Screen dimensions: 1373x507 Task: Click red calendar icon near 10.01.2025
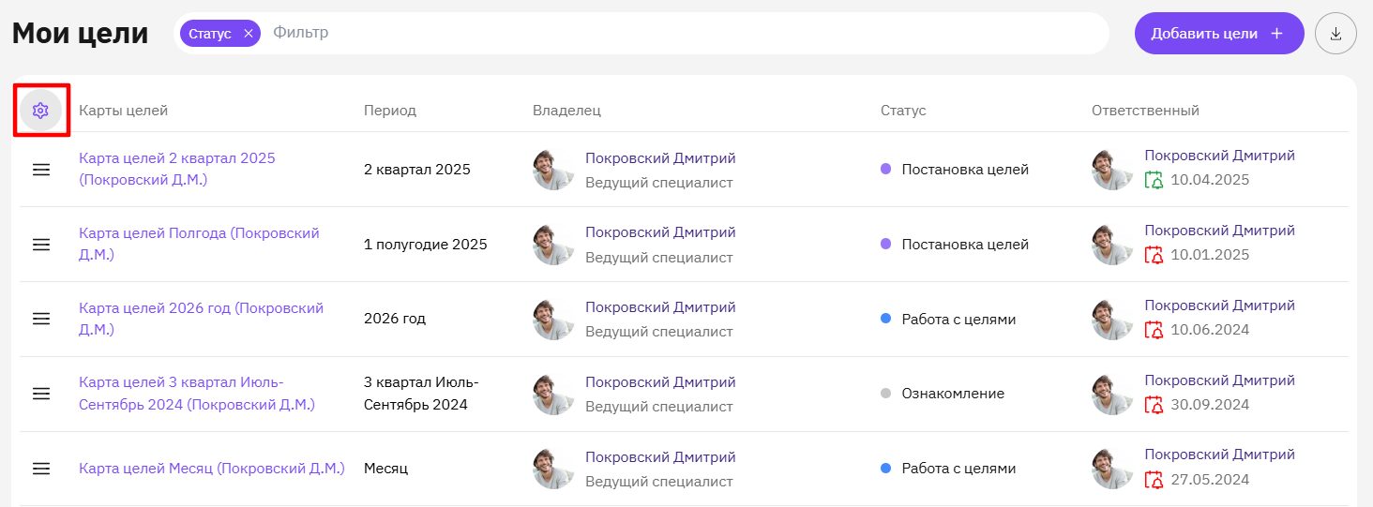click(1154, 255)
